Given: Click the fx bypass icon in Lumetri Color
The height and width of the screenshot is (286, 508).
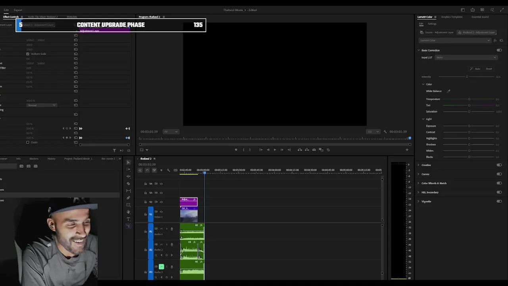Looking at the screenshot, I should point(495,41).
